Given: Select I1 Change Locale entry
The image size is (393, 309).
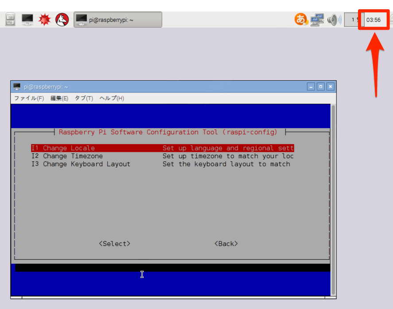Looking at the screenshot, I should [x=163, y=148].
